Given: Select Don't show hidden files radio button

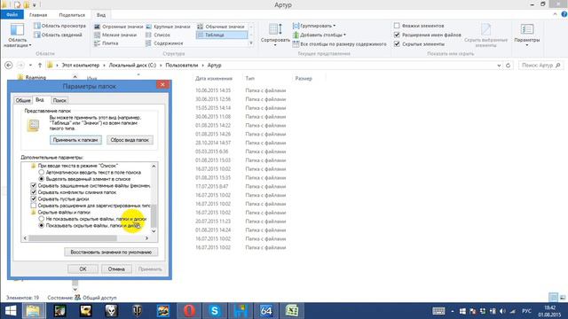Looking at the screenshot, I should 42,219.
